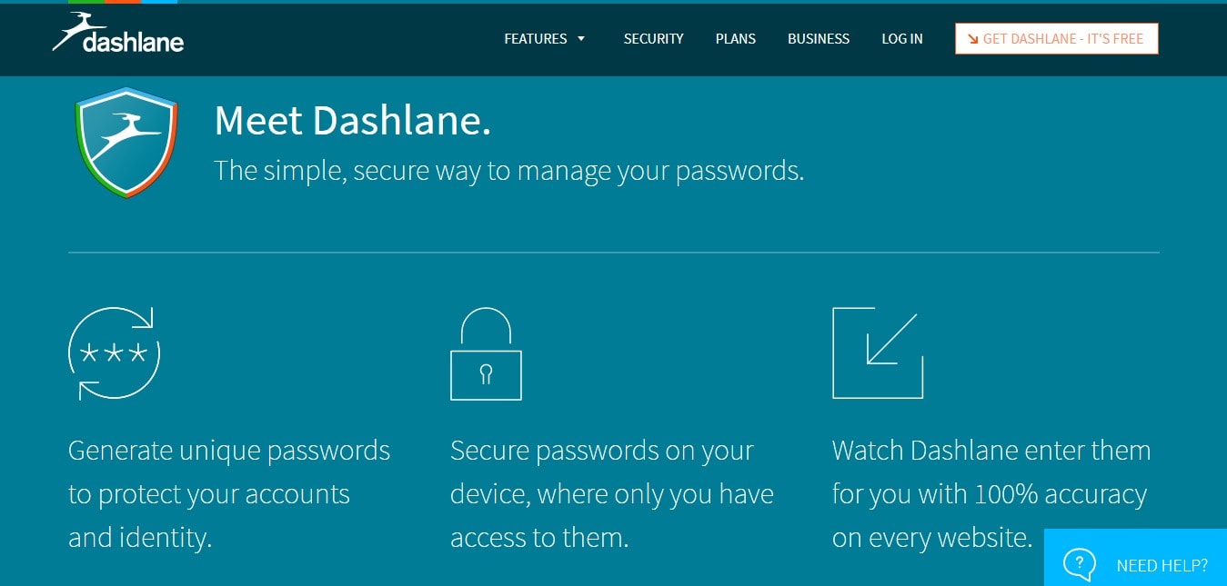Image resolution: width=1227 pixels, height=586 pixels.
Task: Open the Security page
Action: click(653, 39)
